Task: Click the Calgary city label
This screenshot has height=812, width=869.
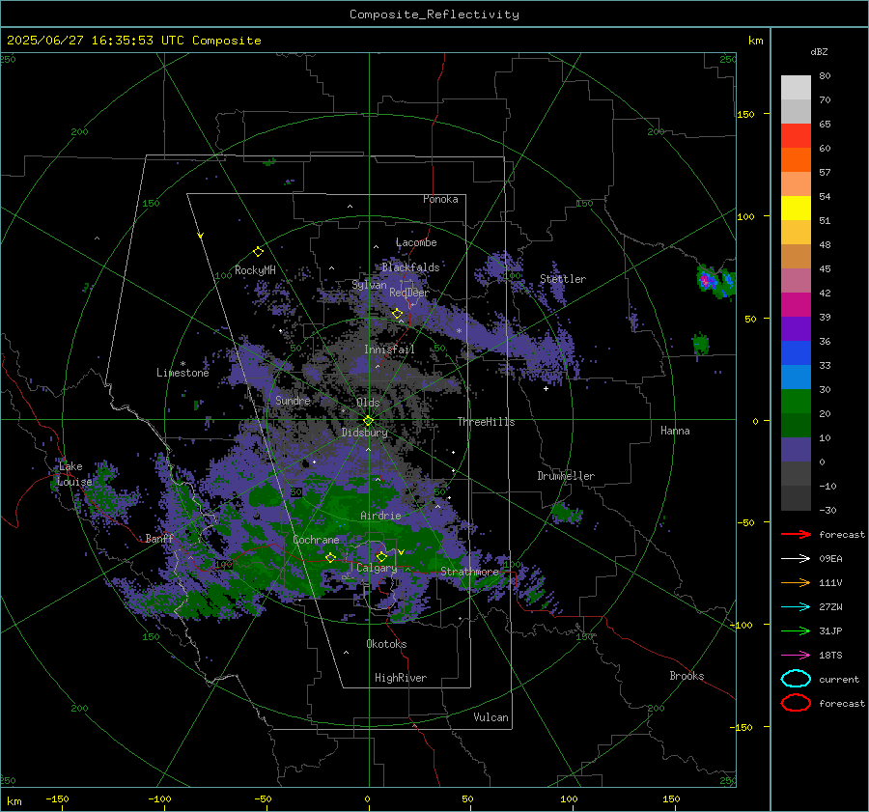Action: 377,568
